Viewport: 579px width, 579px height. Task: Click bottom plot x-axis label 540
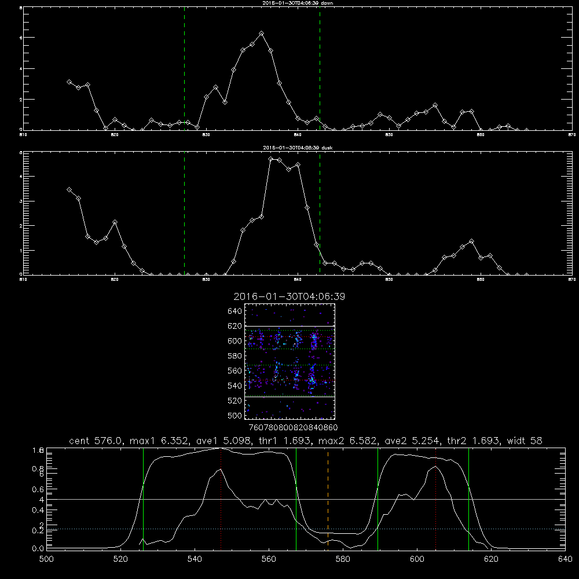click(195, 559)
